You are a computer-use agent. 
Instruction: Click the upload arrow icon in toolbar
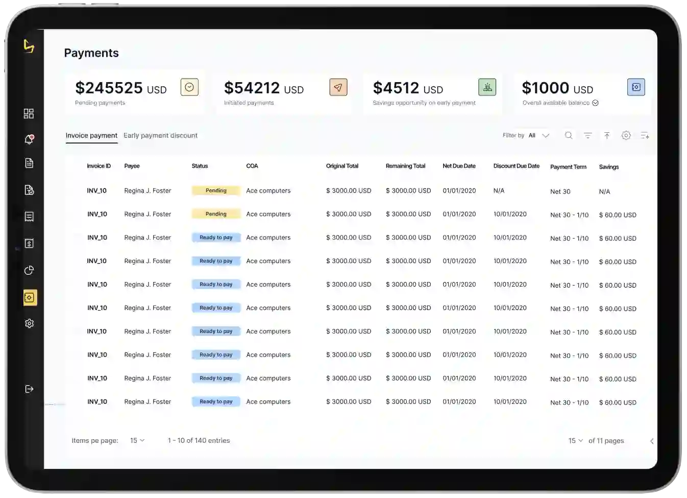click(x=607, y=135)
